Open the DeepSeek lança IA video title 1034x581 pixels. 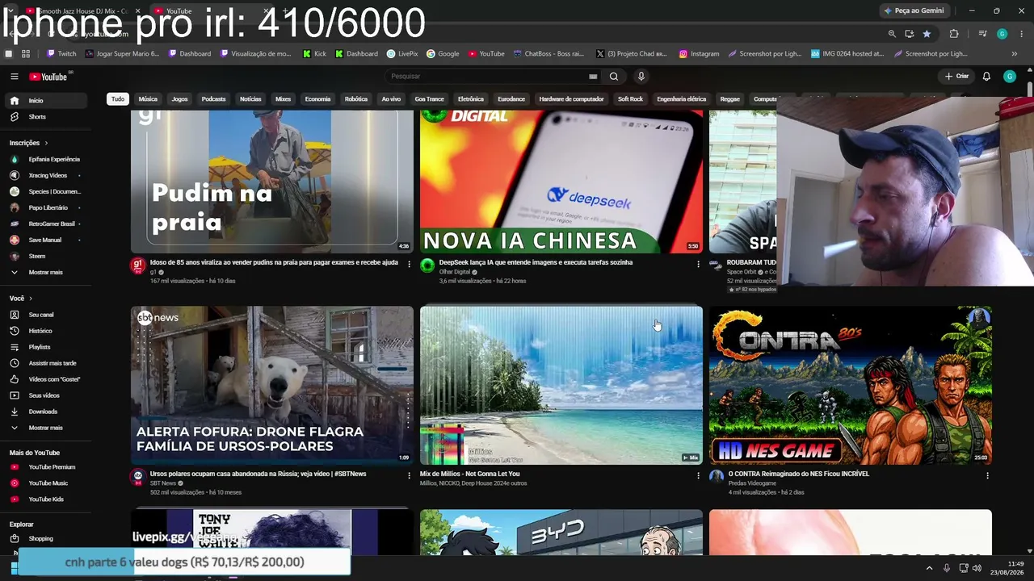536,262
